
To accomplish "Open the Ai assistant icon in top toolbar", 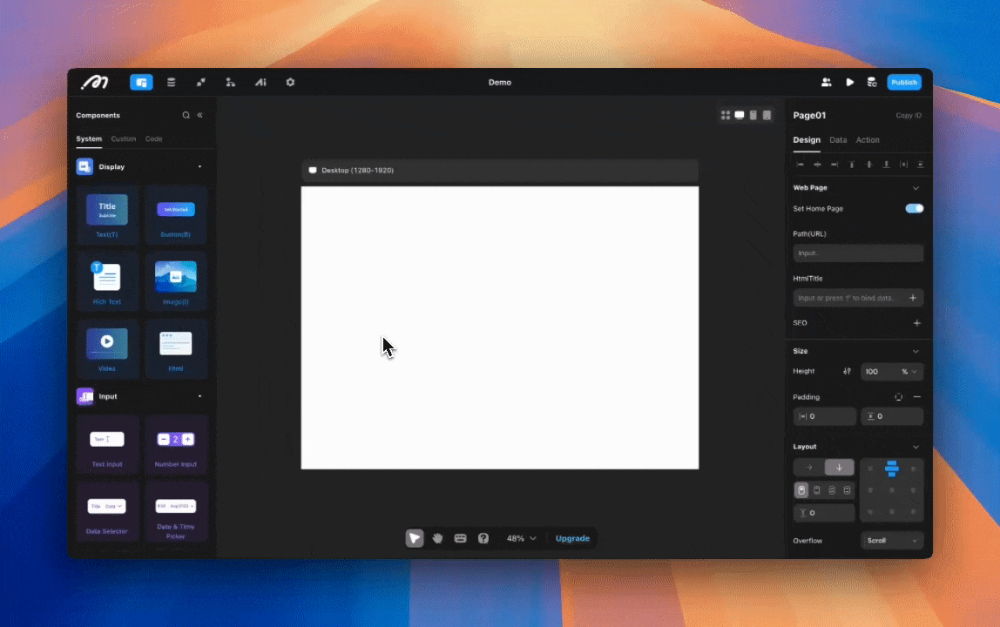I will tap(260, 82).
